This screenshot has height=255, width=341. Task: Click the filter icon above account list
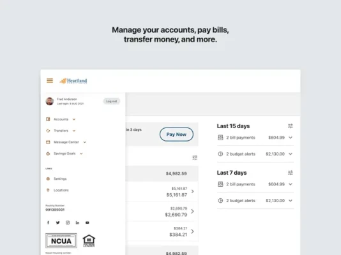click(x=195, y=157)
